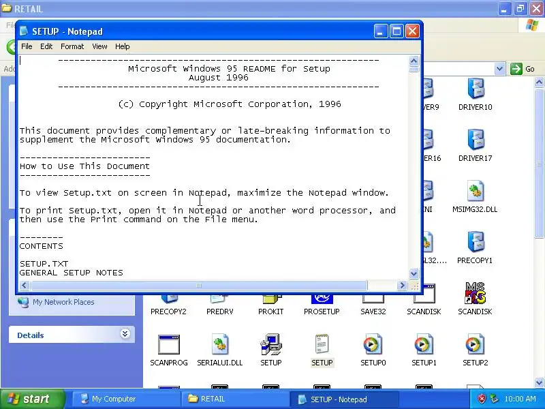Select the SETUP computer installer icon
The width and height of the screenshot is (545, 409).
point(271,344)
